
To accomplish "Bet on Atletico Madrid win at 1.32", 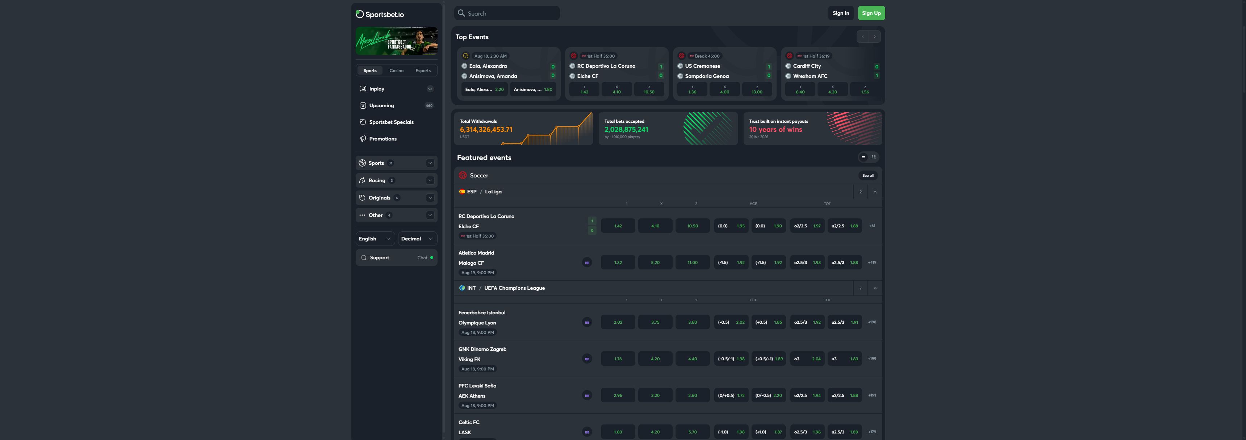I will click(x=618, y=263).
